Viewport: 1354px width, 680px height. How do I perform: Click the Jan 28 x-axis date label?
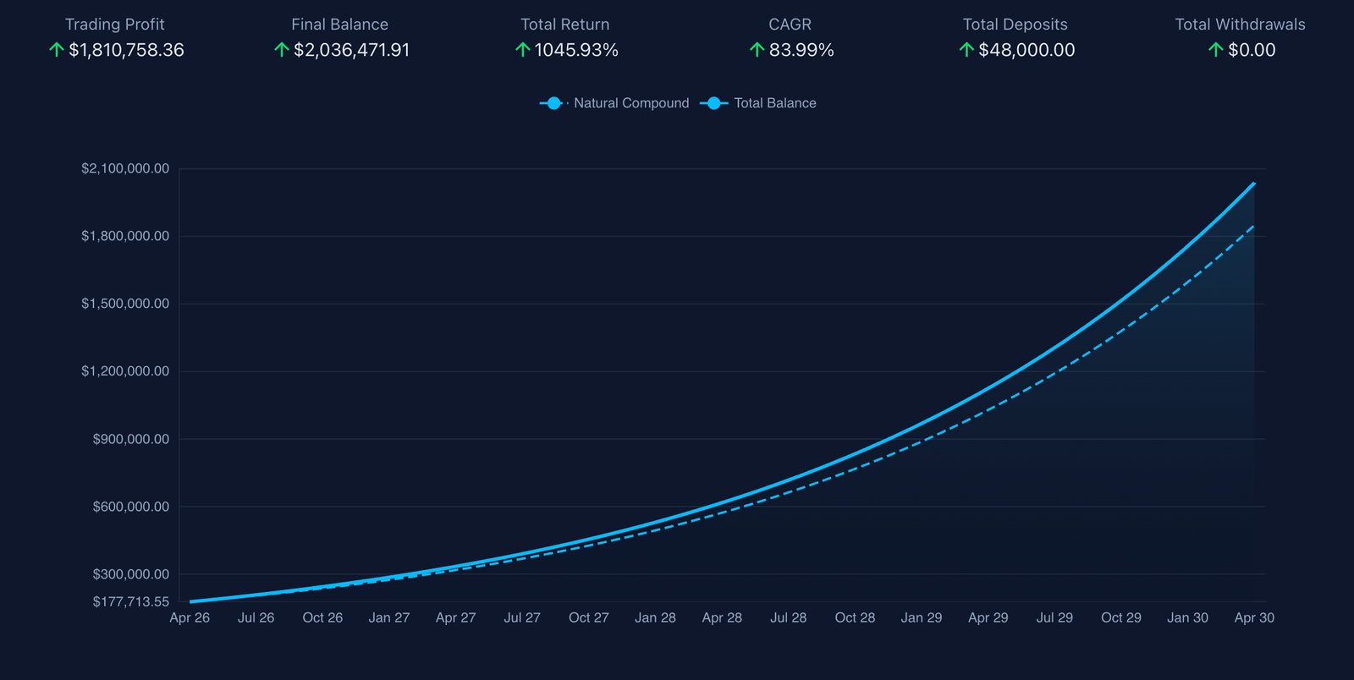(x=655, y=617)
